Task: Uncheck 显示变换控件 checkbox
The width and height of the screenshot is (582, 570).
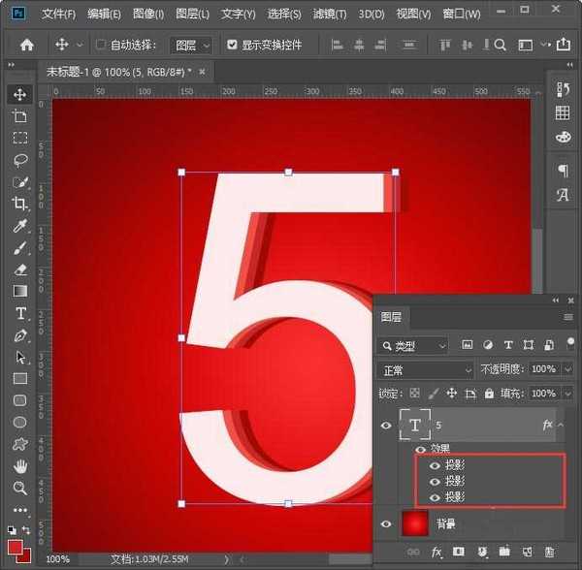Action: 232,45
